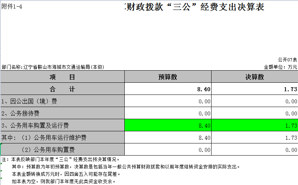Screen dimensions: 298x185
Task: Click the note '如本表为空，则我部门本年度无此类资金收支余'
Action: coord(64,181)
